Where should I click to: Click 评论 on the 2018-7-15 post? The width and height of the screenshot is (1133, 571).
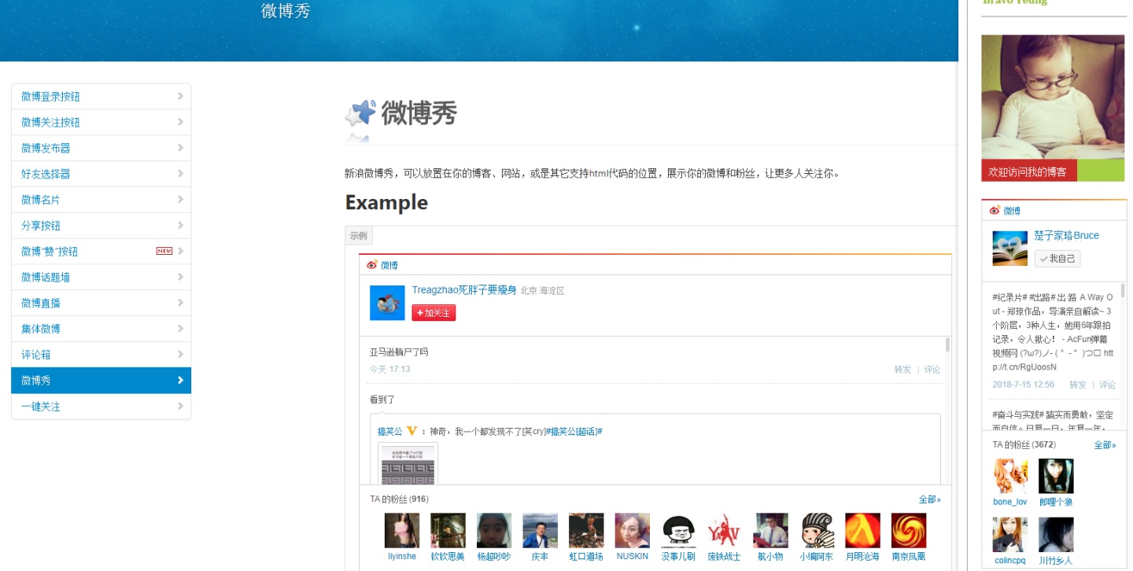tap(1107, 385)
